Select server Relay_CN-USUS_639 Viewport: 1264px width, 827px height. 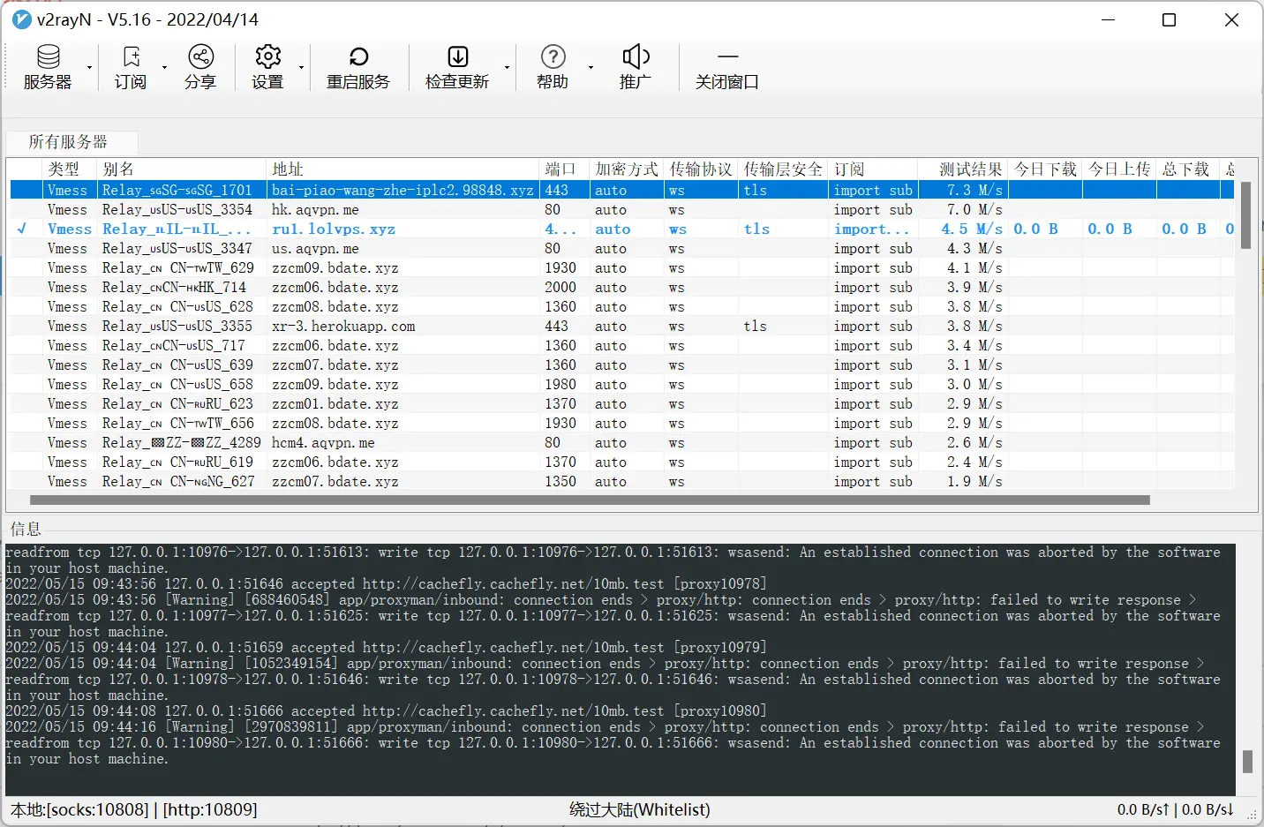621,365
